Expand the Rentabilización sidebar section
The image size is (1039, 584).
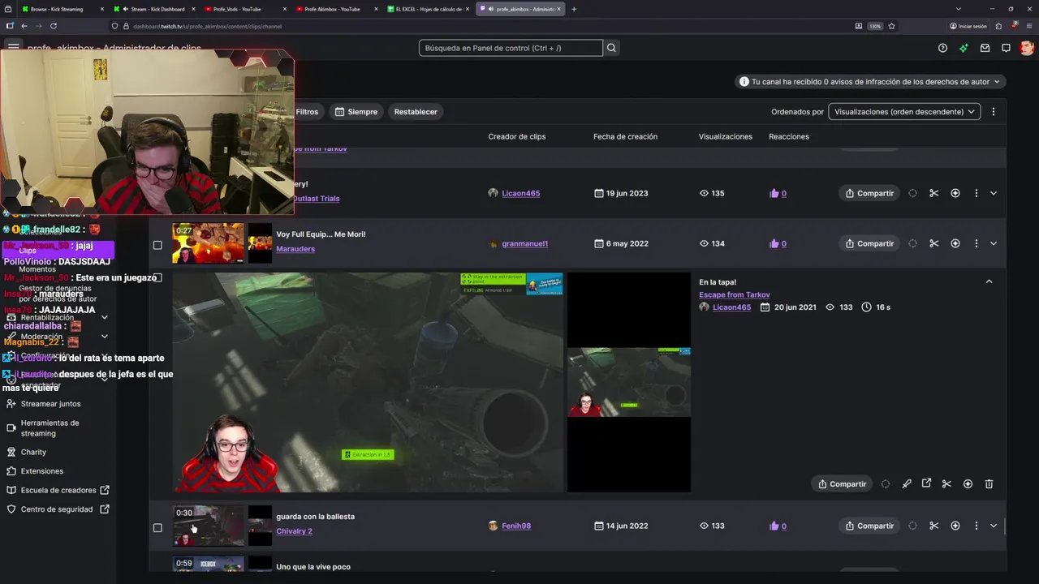coord(104,317)
